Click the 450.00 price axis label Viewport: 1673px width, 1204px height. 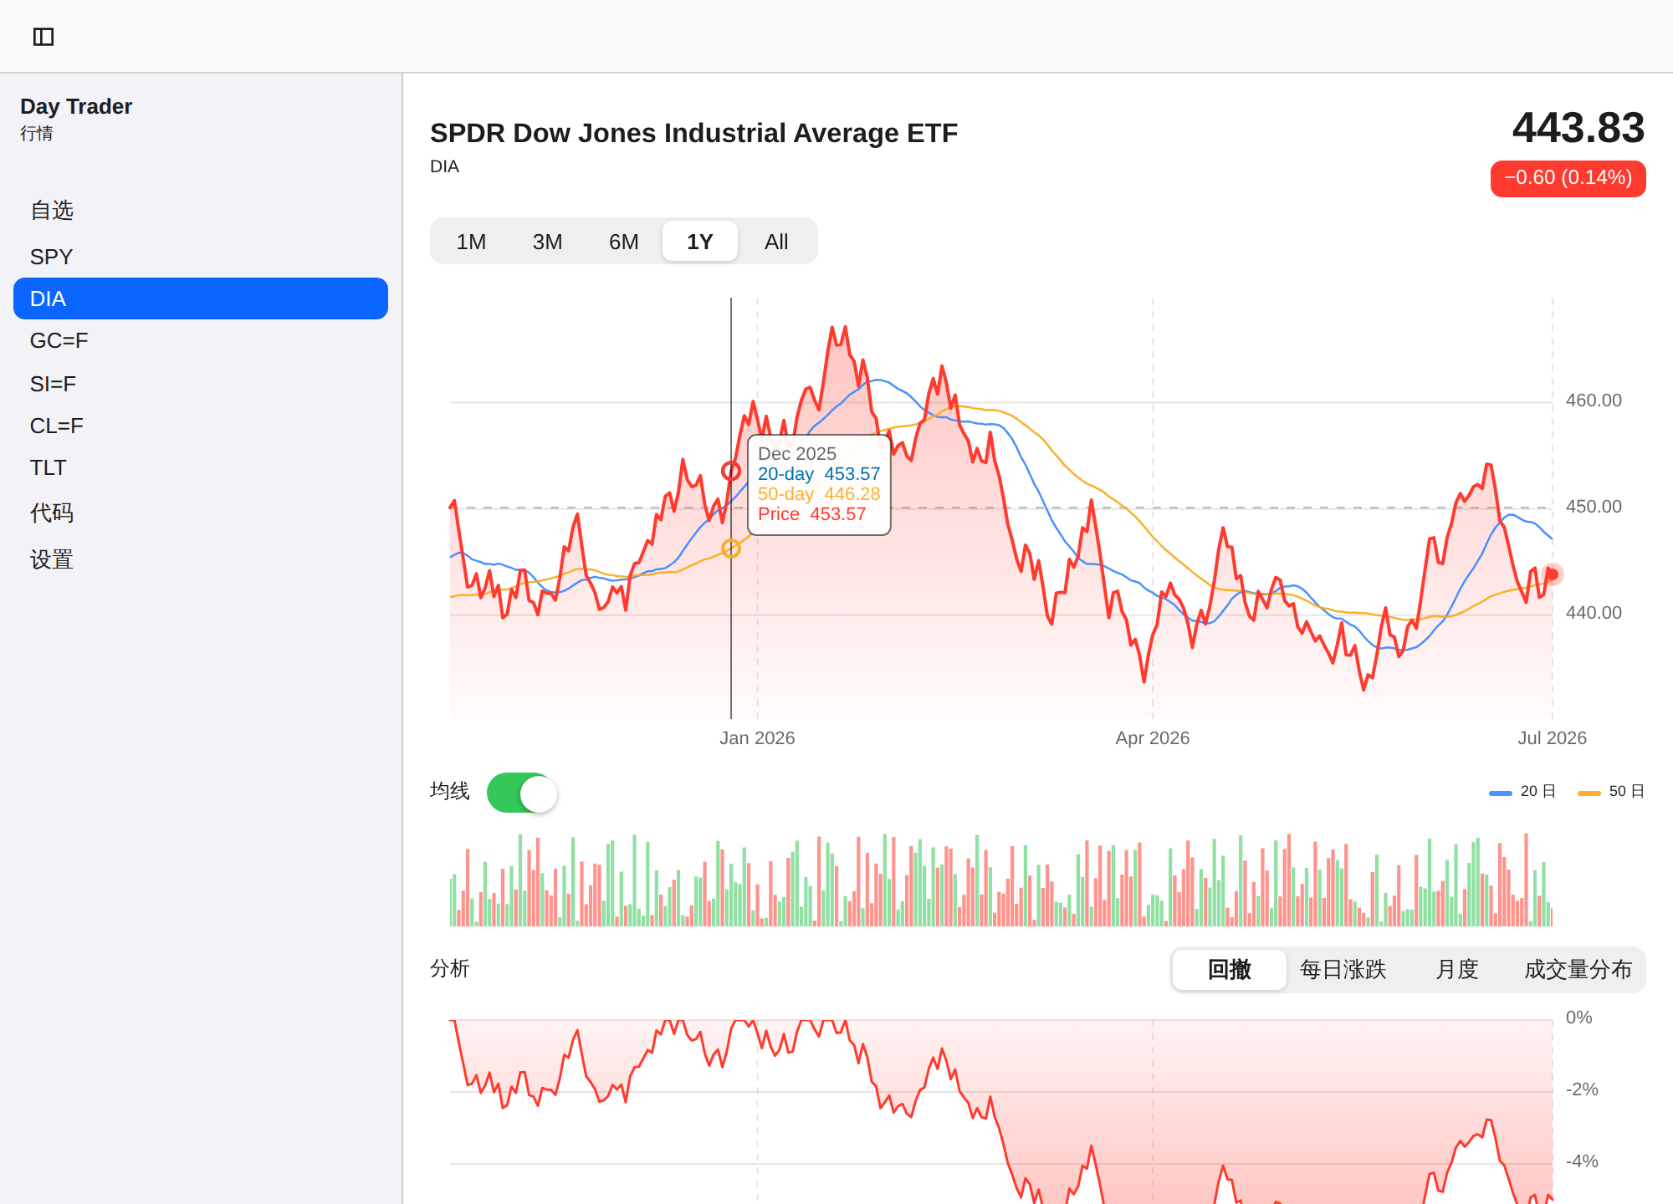tap(1594, 507)
